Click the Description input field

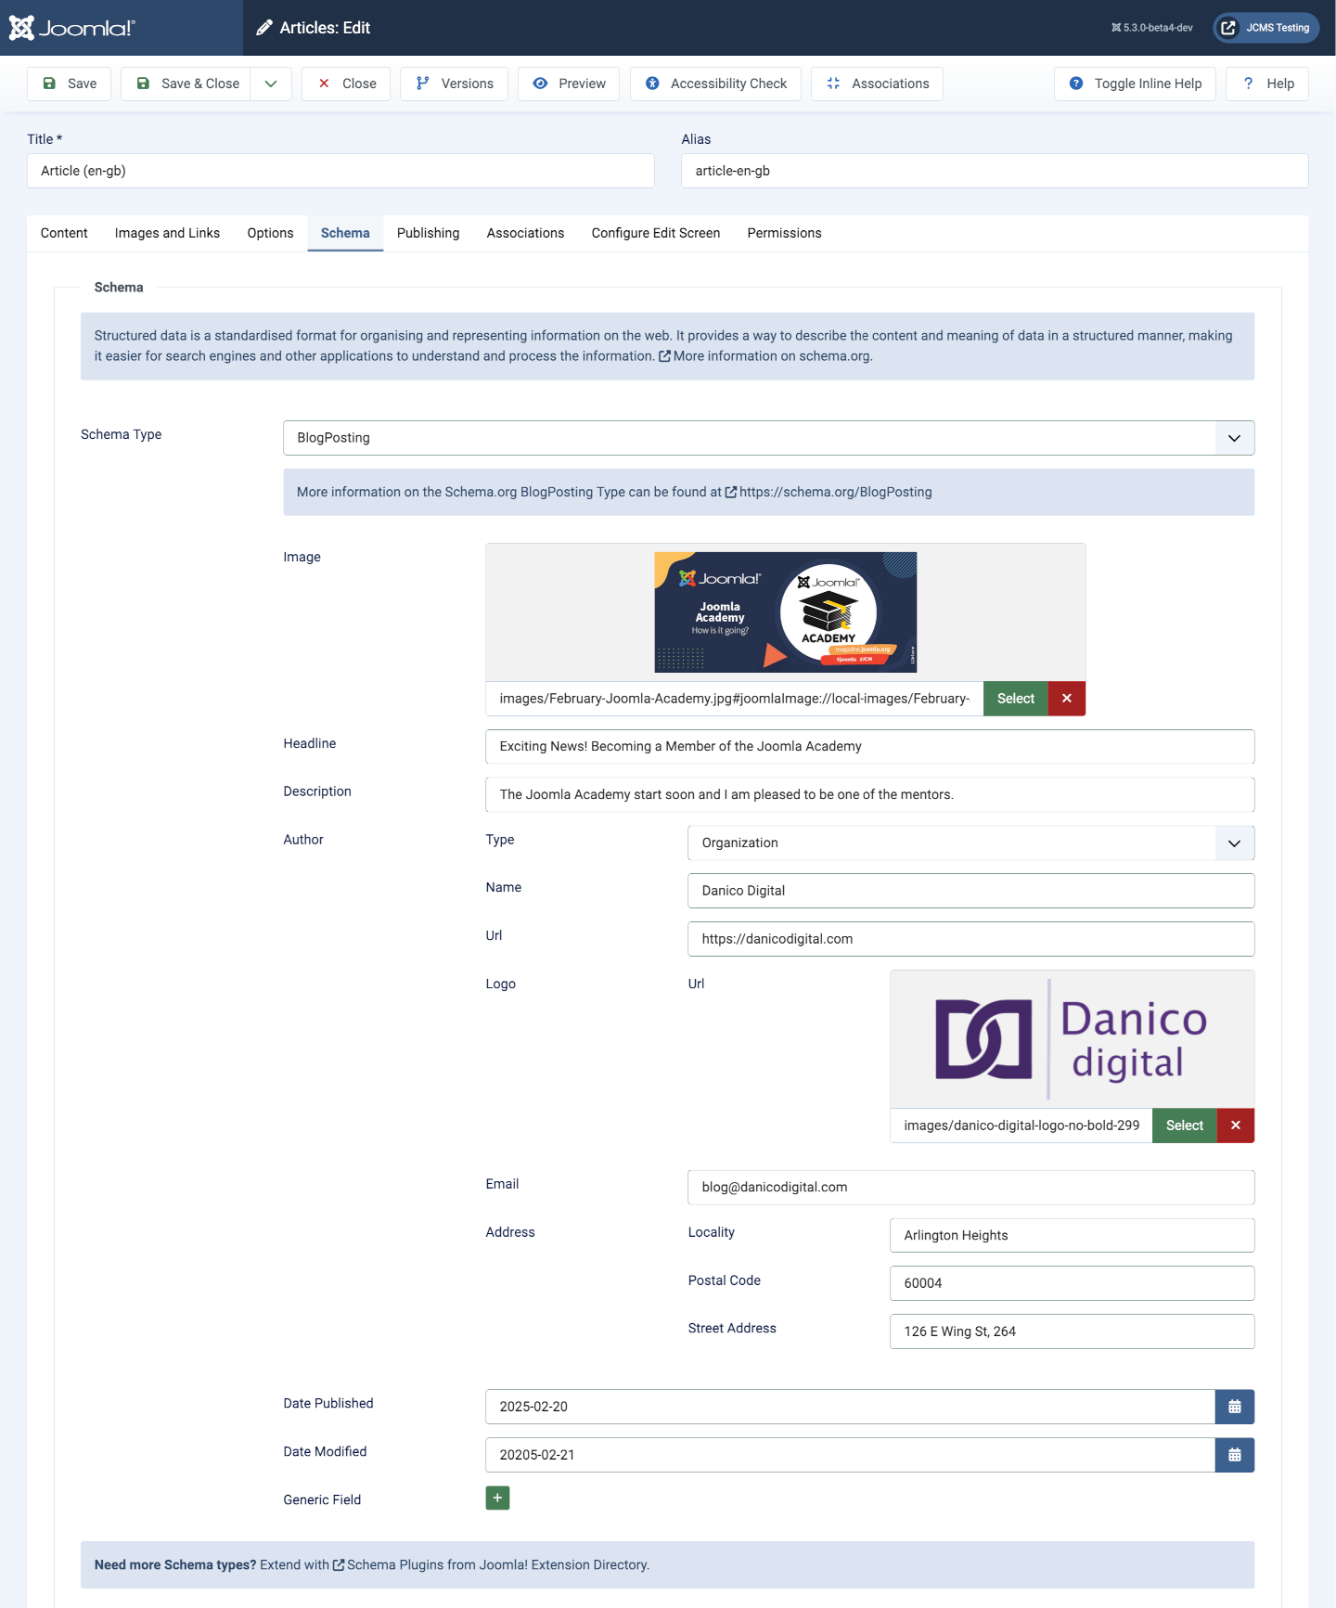click(869, 794)
